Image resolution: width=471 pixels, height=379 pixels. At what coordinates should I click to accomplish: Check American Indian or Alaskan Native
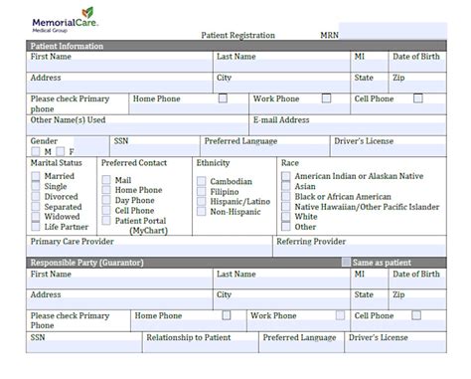[x=286, y=176]
